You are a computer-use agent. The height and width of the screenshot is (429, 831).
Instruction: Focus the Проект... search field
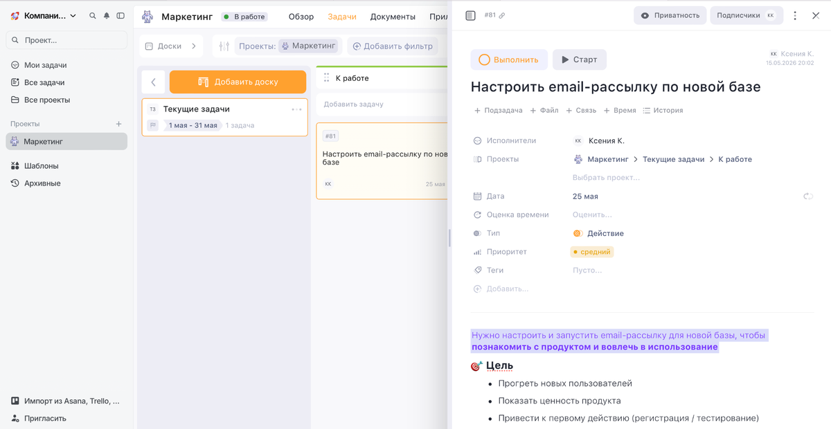[66, 40]
